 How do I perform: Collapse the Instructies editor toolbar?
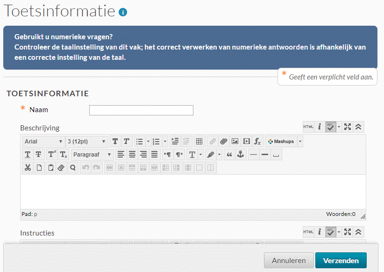point(358,232)
